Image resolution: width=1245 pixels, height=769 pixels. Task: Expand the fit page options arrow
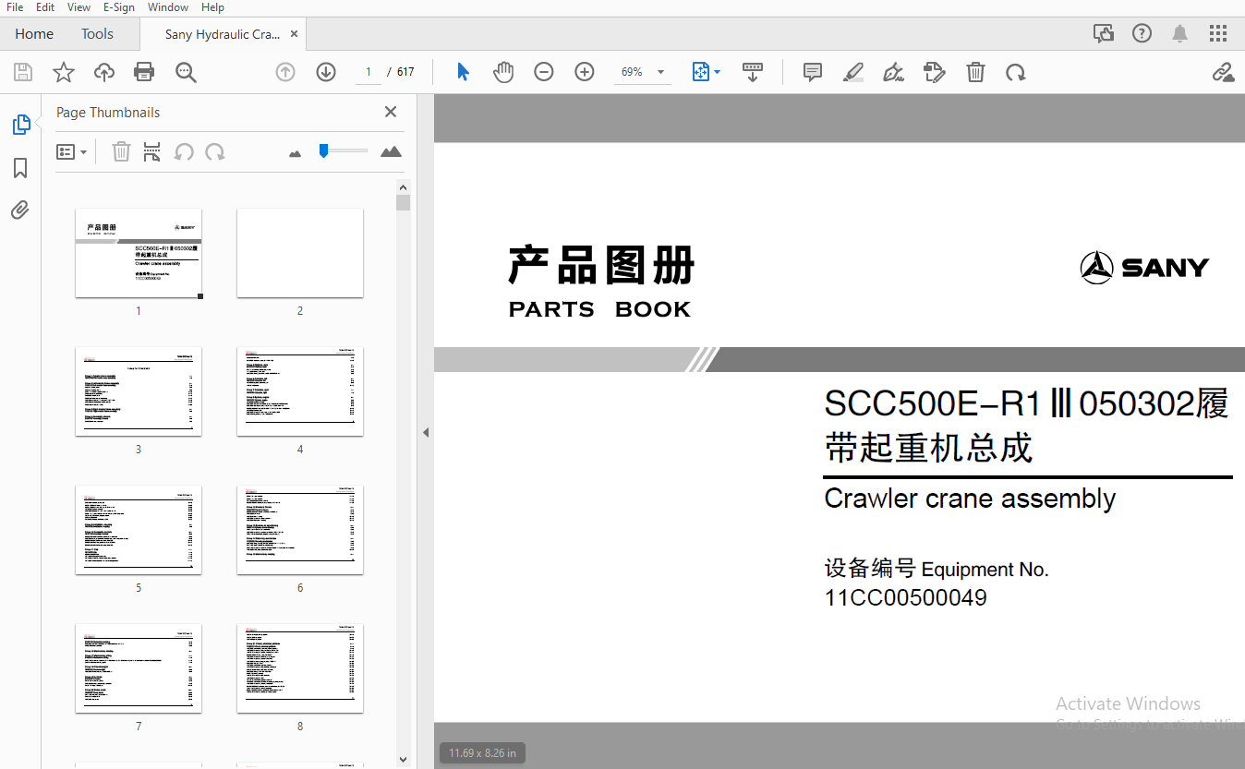[718, 72]
